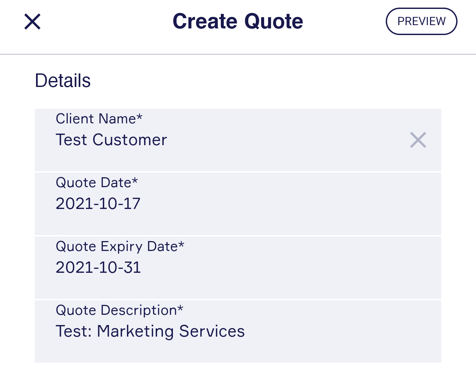Close the Create Quote screen using the X icon

32,21
